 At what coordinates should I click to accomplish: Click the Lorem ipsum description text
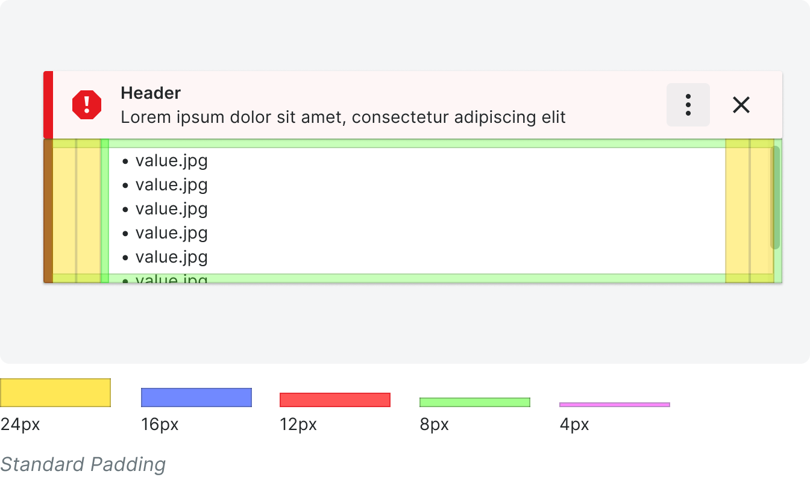point(344,117)
